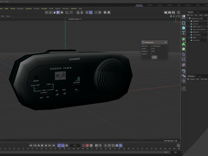Go to start of timeline
This screenshot has height=156, width=208.
pyautogui.click(x=31, y=146)
